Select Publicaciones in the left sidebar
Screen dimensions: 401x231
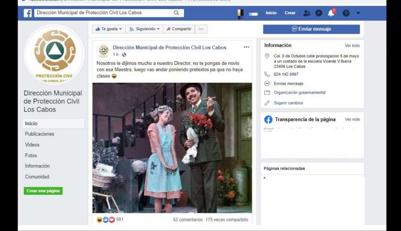(x=40, y=134)
